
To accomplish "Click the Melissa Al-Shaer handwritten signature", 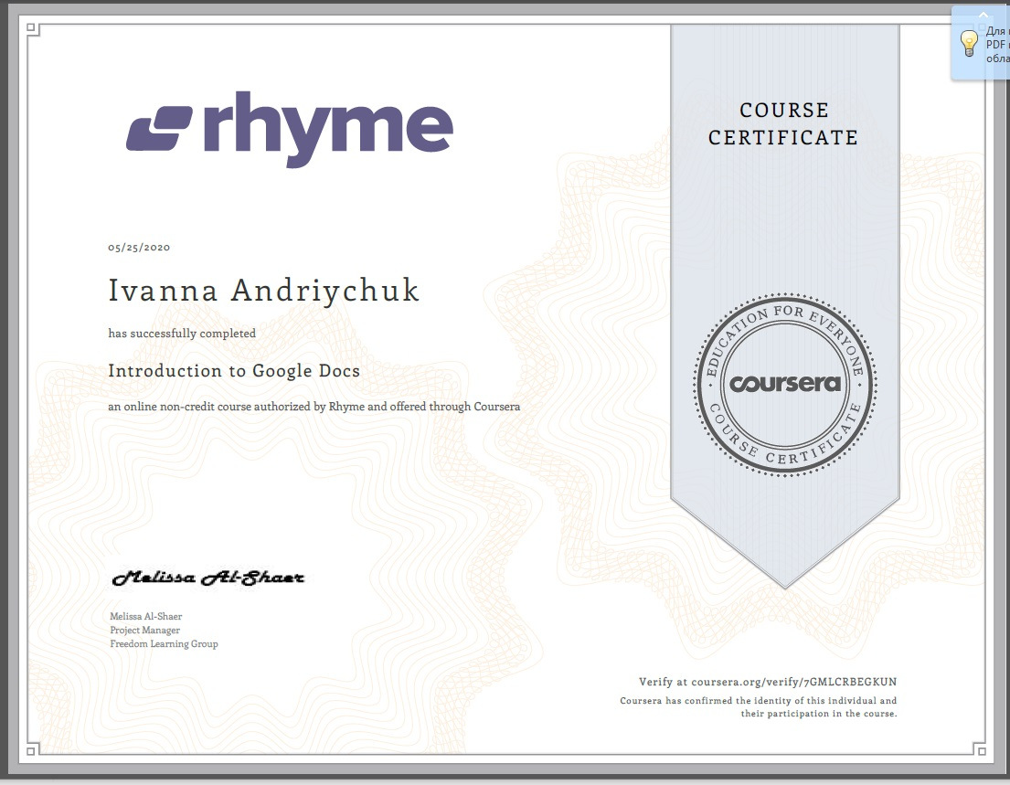I will coord(207,578).
